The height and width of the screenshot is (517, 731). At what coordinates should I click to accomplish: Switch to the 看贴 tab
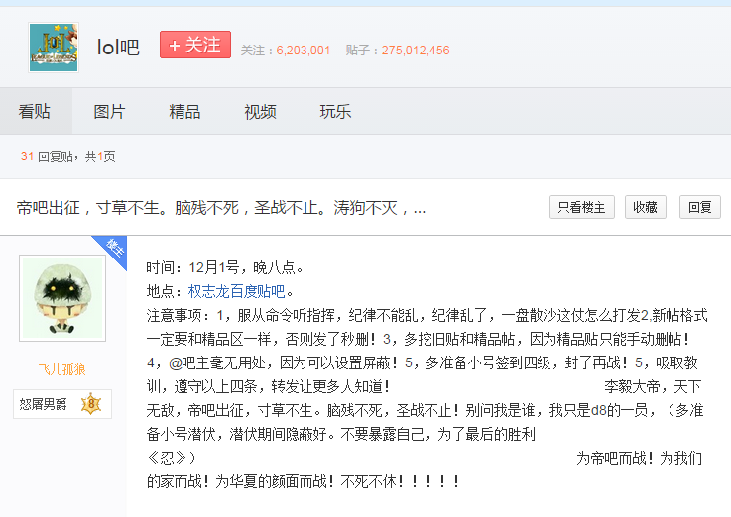pyautogui.click(x=35, y=112)
